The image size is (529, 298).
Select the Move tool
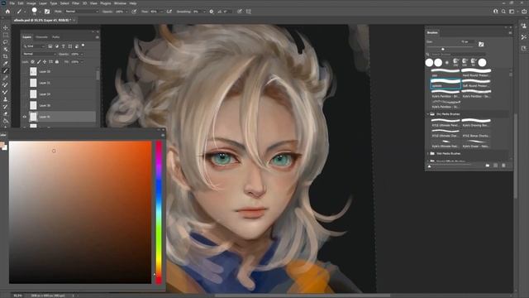(x=6, y=27)
